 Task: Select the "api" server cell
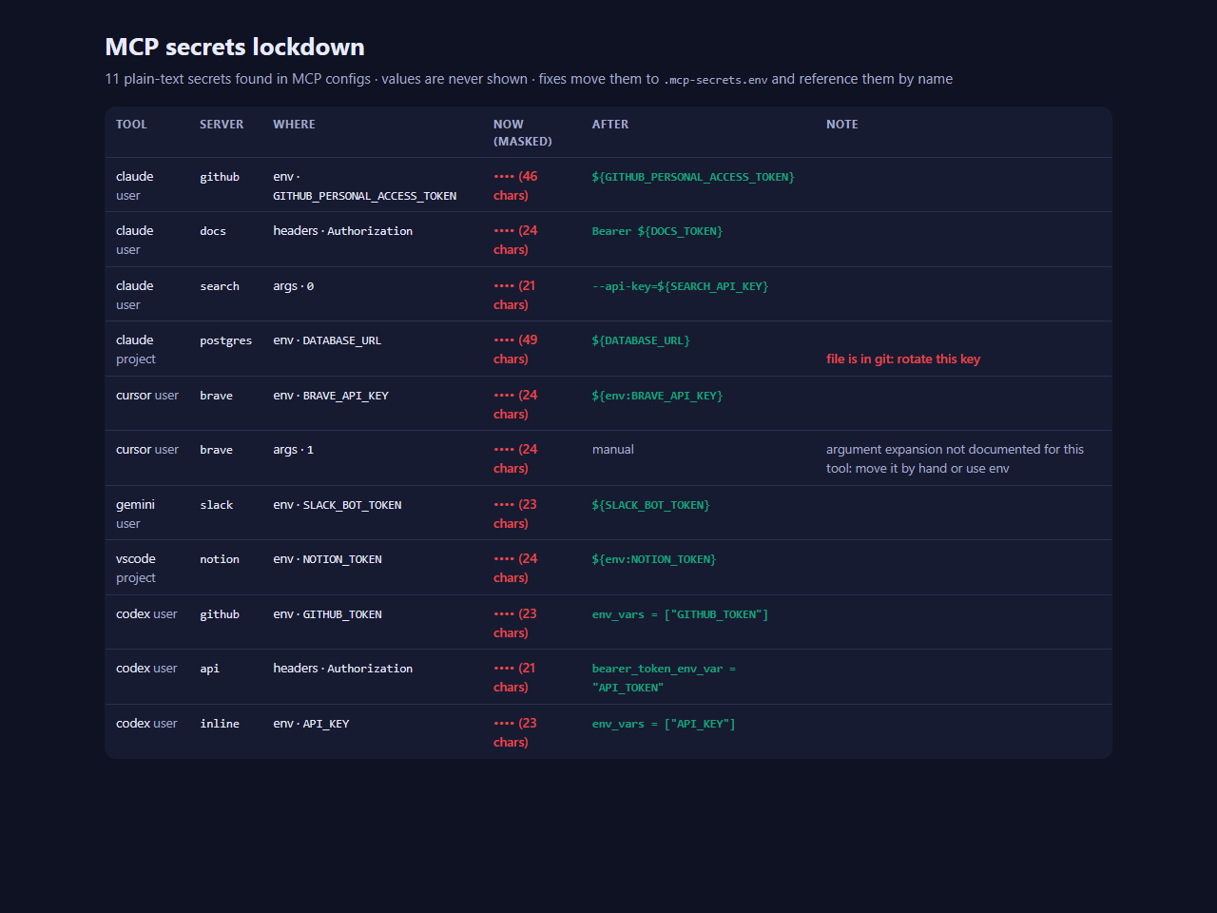(x=210, y=669)
